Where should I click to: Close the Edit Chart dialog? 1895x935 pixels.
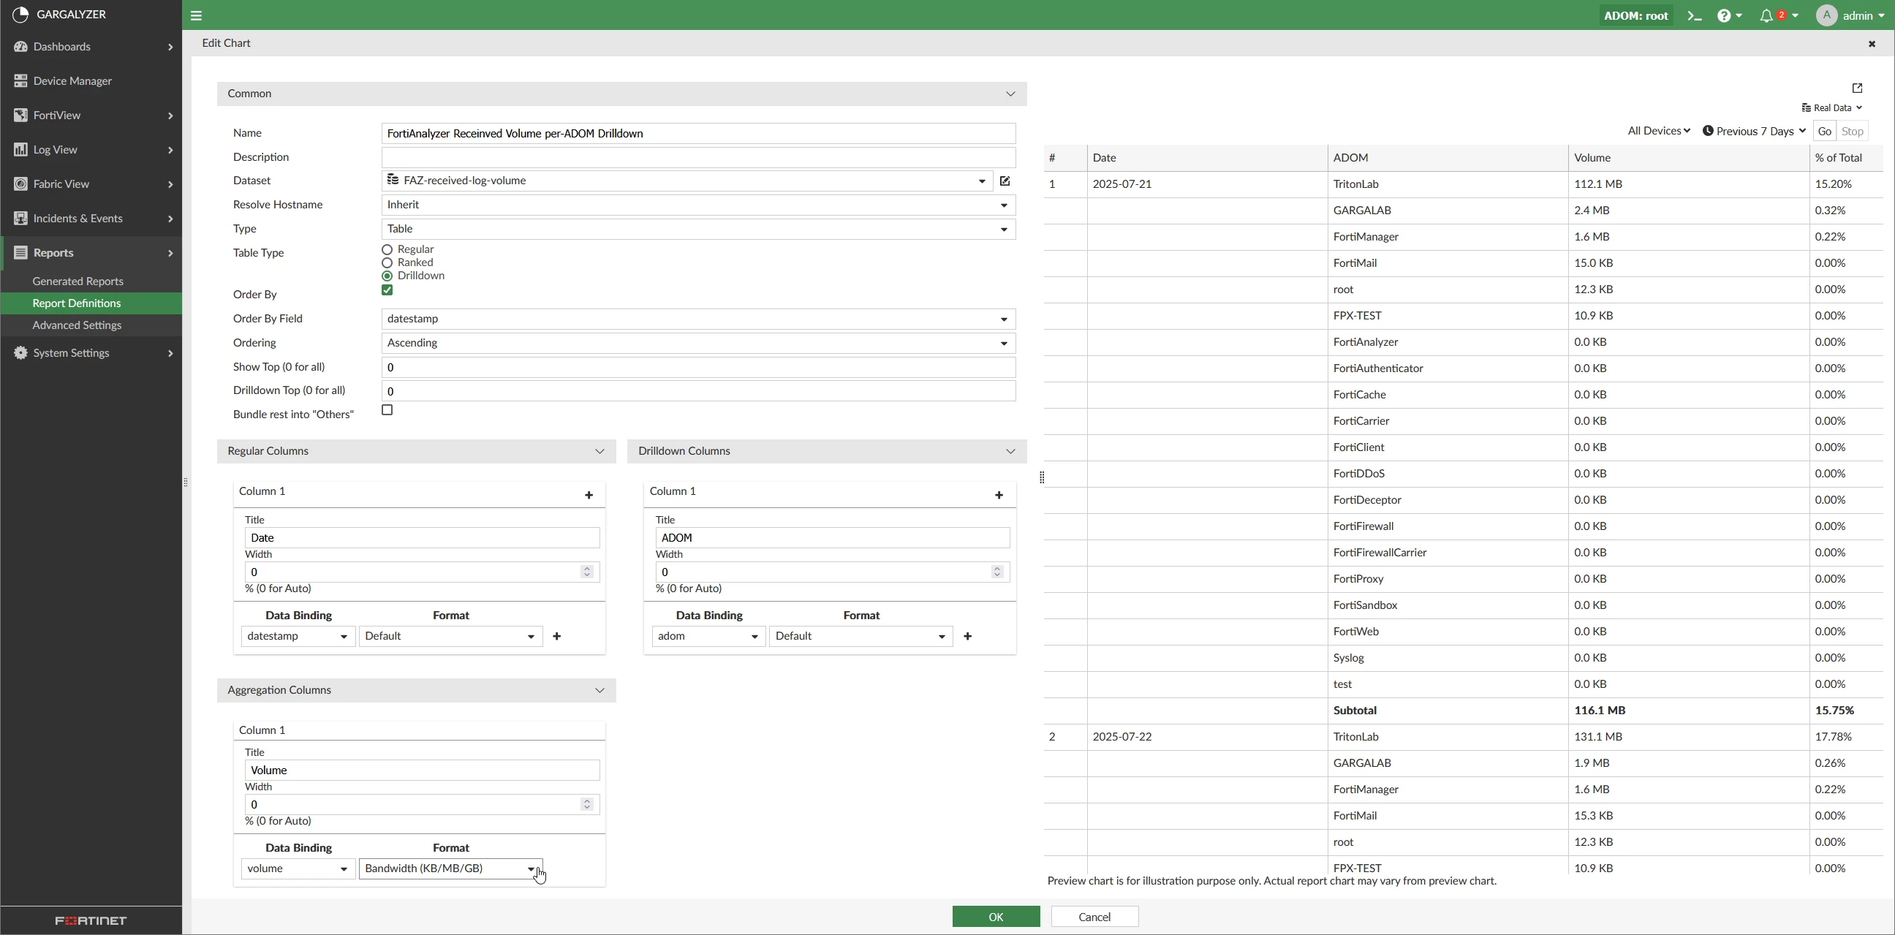click(x=1872, y=44)
